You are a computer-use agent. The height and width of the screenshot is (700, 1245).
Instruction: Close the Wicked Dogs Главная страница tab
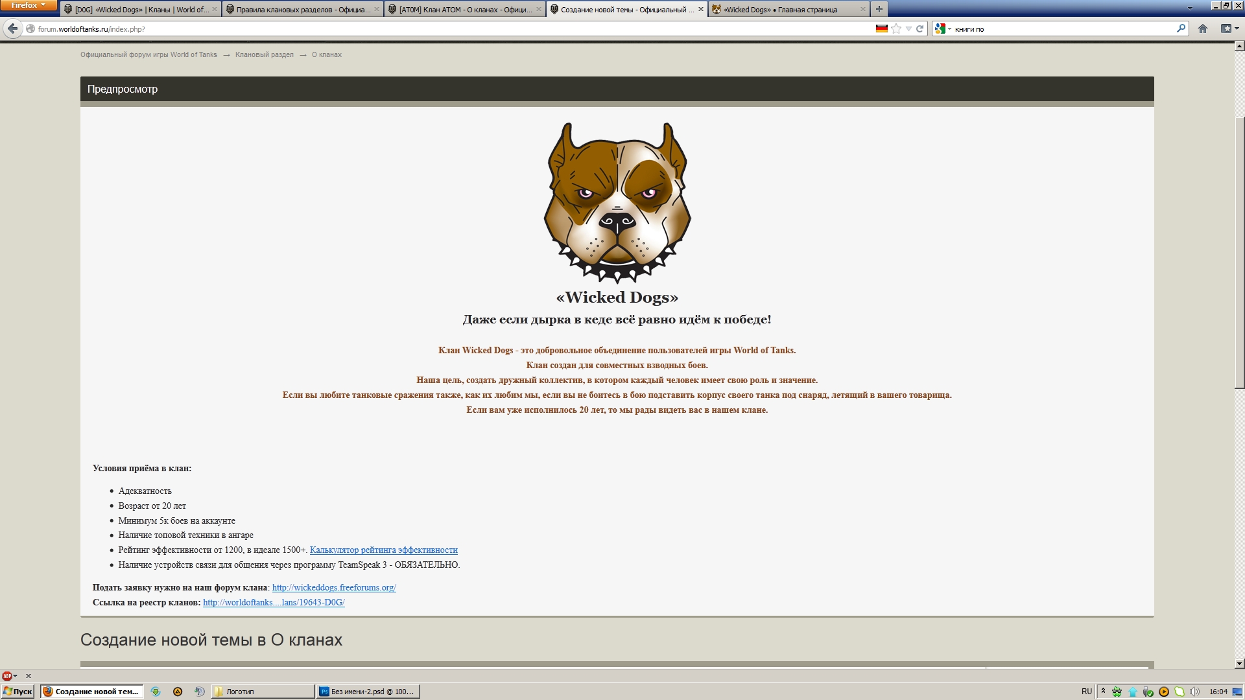(863, 9)
